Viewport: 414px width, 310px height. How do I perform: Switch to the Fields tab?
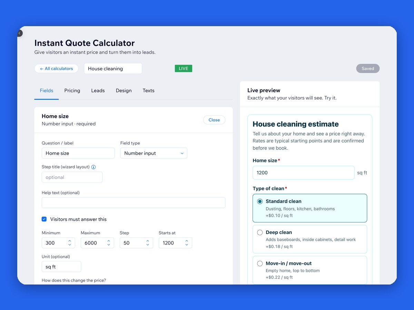(47, 91)
